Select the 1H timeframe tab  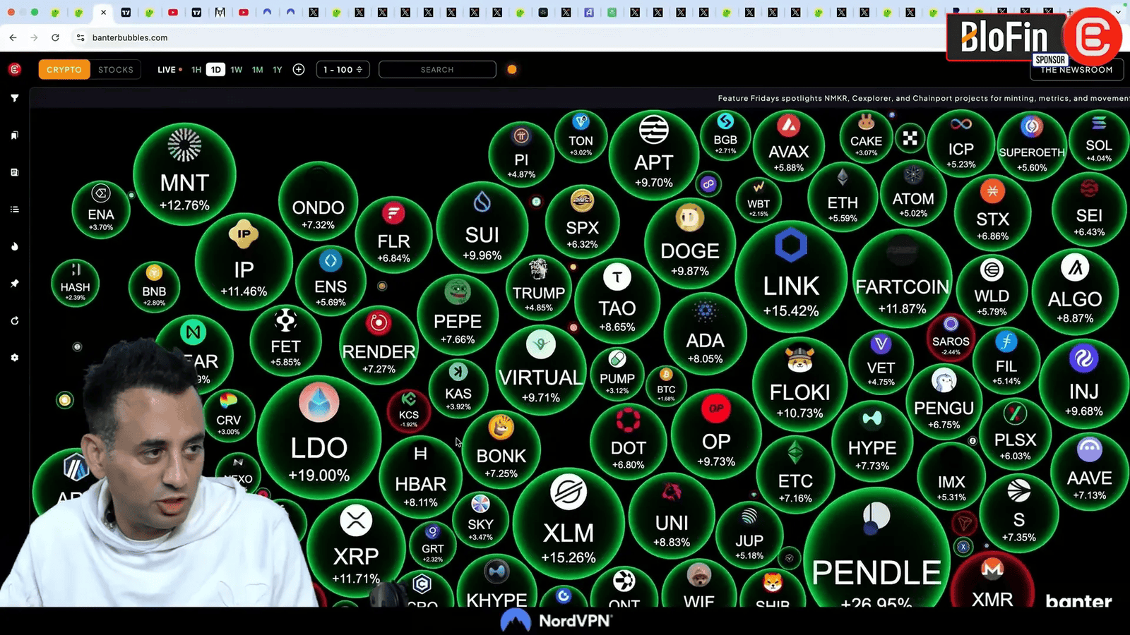tap(196, 70)
